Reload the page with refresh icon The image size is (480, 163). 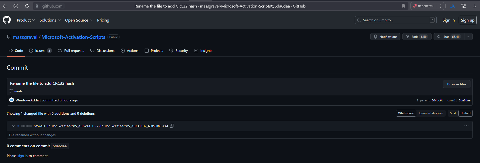tap(27, 6)
